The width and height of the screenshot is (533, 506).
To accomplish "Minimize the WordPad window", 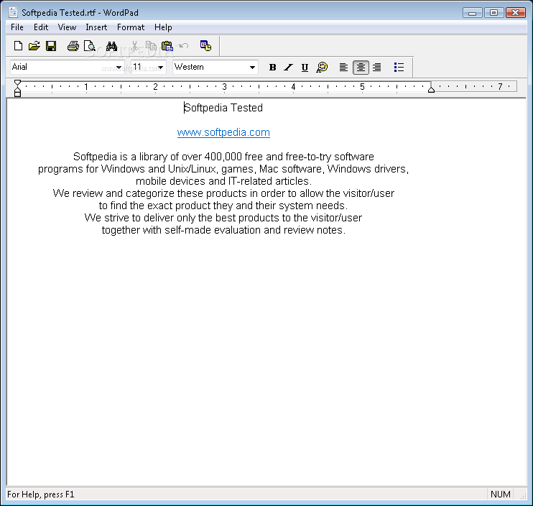I will (472, 13).
